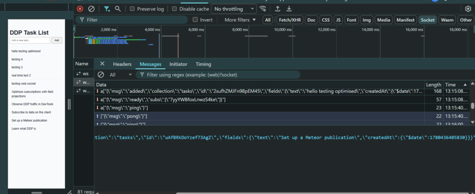The height and width of the screenshot is (194, 475).
Task: Select the All request type filter
Action: coord(268,20)
